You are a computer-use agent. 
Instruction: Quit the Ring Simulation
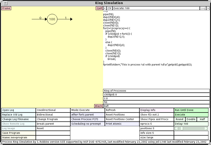[99, 8]
